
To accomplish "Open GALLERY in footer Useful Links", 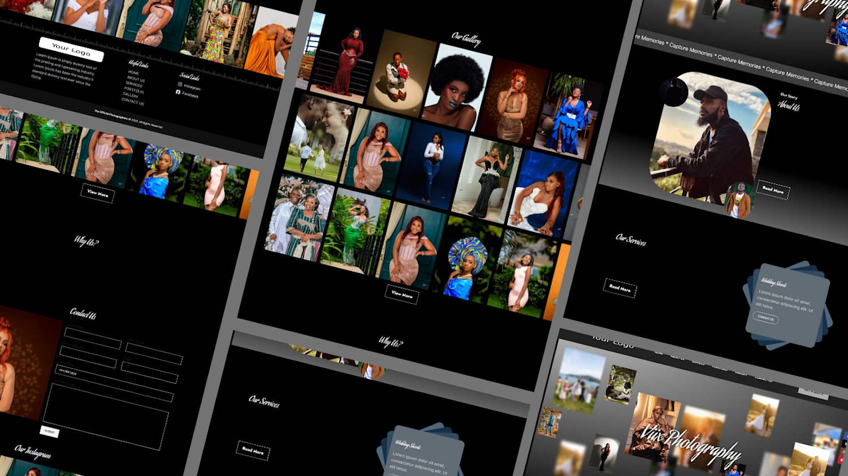I will point(131,95).
